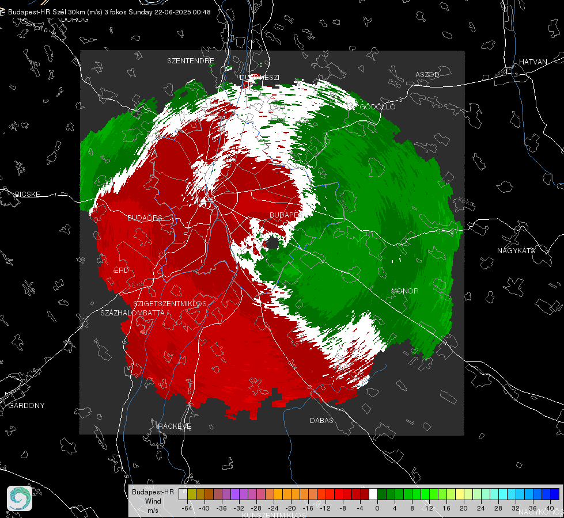Click the GÖDÖLLŐ city label
564x518 pixels.
point(377,106)
